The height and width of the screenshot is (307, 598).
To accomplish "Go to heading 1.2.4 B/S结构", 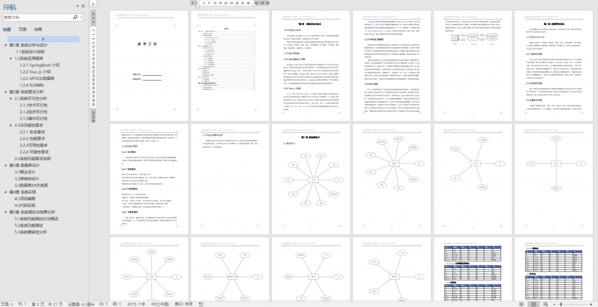I will point(32,85).
